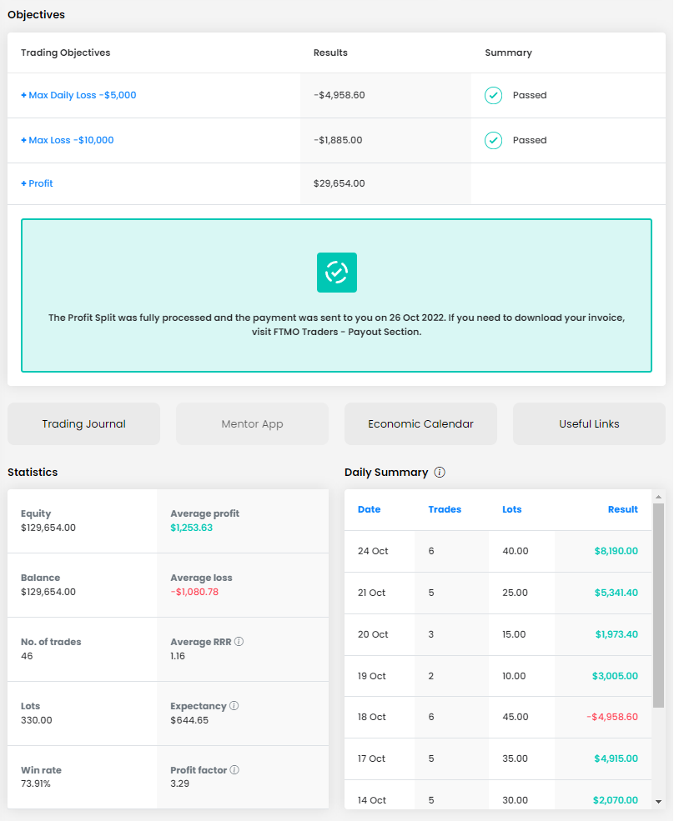The image size is (674, 821).
Task: Open the Economic Calendar tab
Action: pos(421,424)
